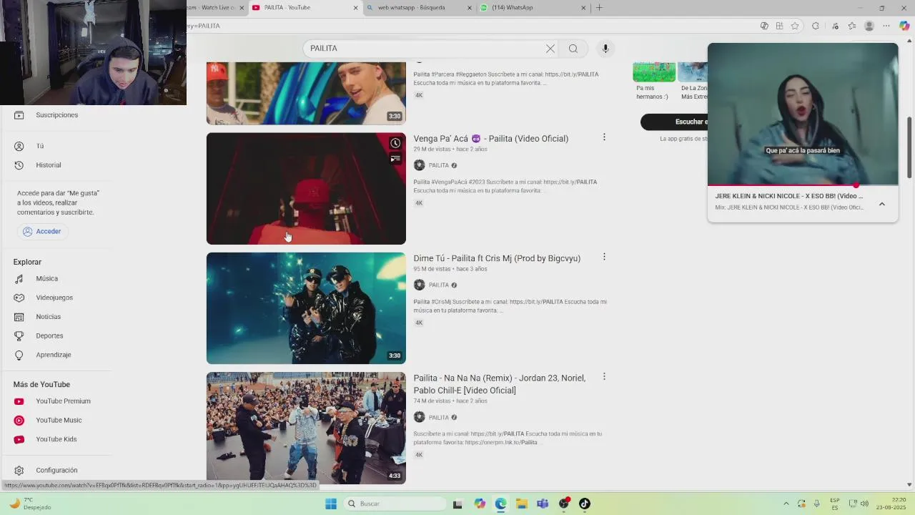Screen dimensions: 915x515
Task: Open the Dime Tú video thumbnail
Action: click(306, 308)
